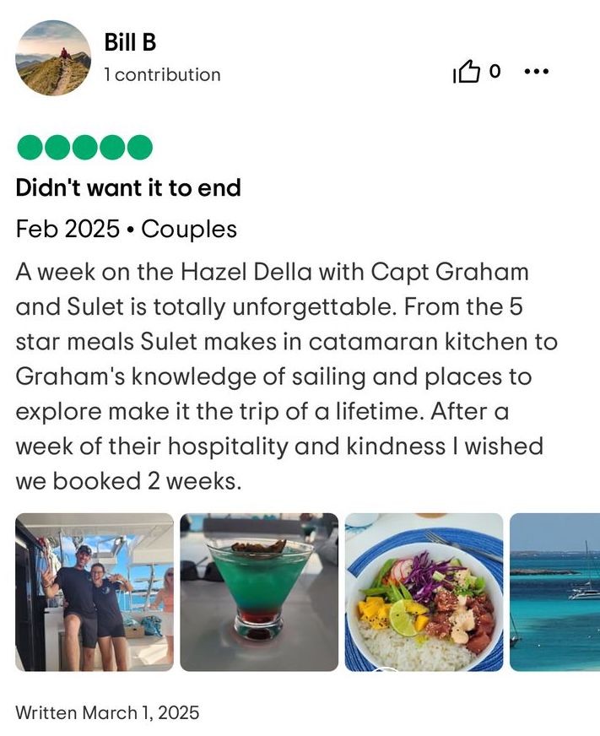View the poke bowl meal photo

coord(424,592)
